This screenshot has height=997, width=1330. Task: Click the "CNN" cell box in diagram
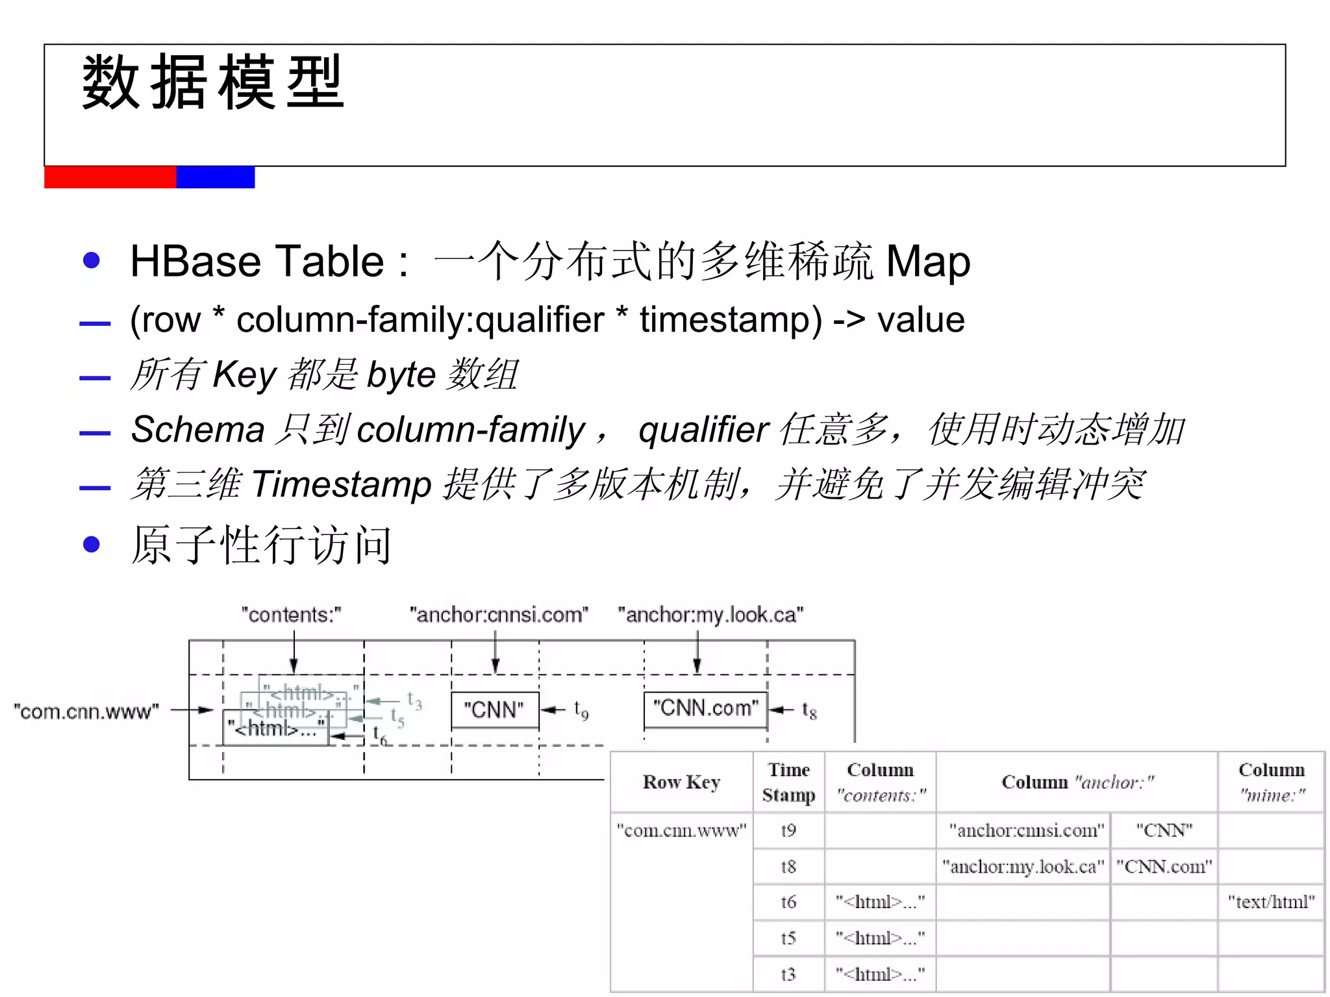click(x=494, y=710)
